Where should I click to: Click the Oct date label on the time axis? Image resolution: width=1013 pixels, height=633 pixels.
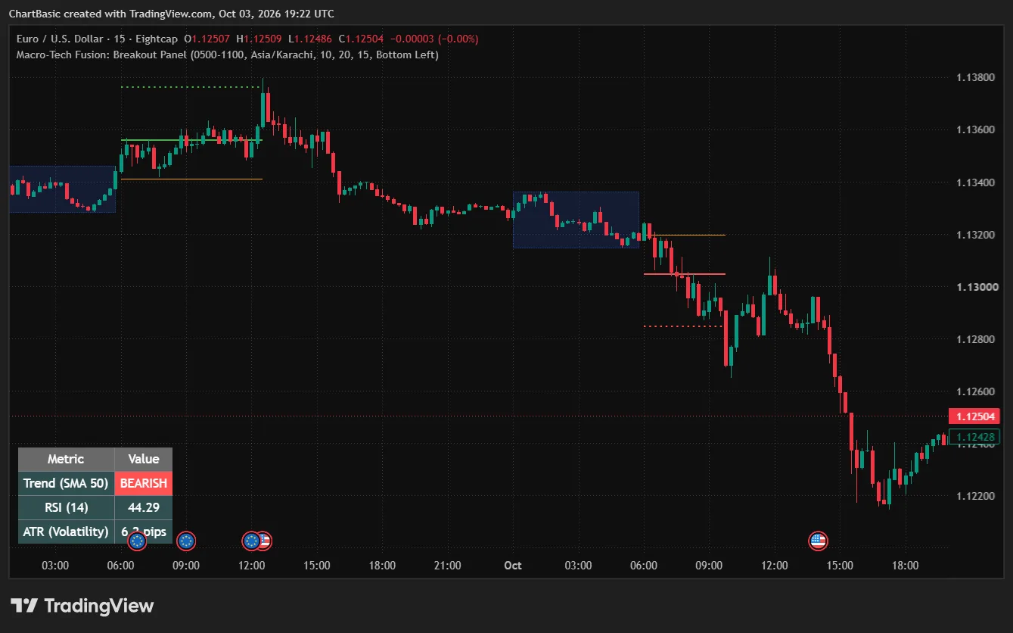pyautogui.click(x=513, y=566)
